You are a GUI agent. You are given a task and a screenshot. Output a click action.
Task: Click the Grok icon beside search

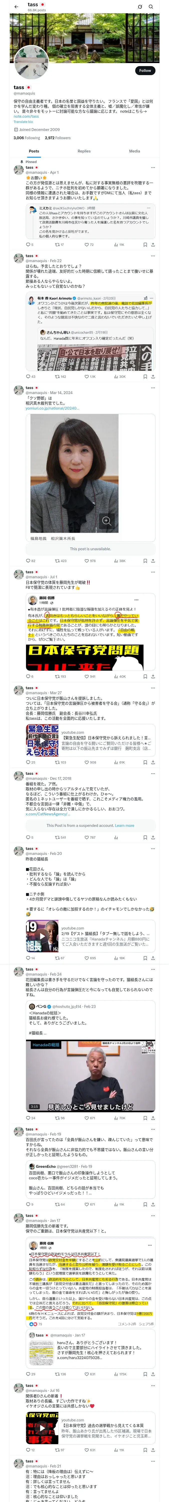click(x=140, y=7)
